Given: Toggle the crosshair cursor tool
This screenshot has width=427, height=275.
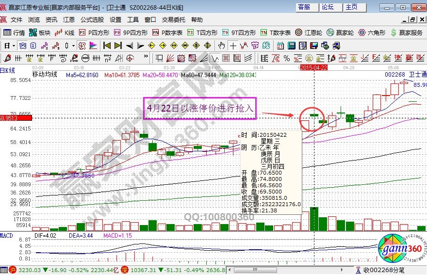Looking at the screenshot, I should 233,46.
